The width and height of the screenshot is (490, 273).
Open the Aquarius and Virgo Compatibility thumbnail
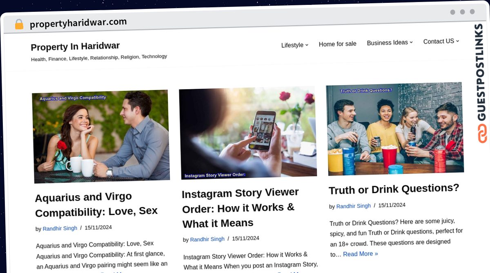coord(101,136)
